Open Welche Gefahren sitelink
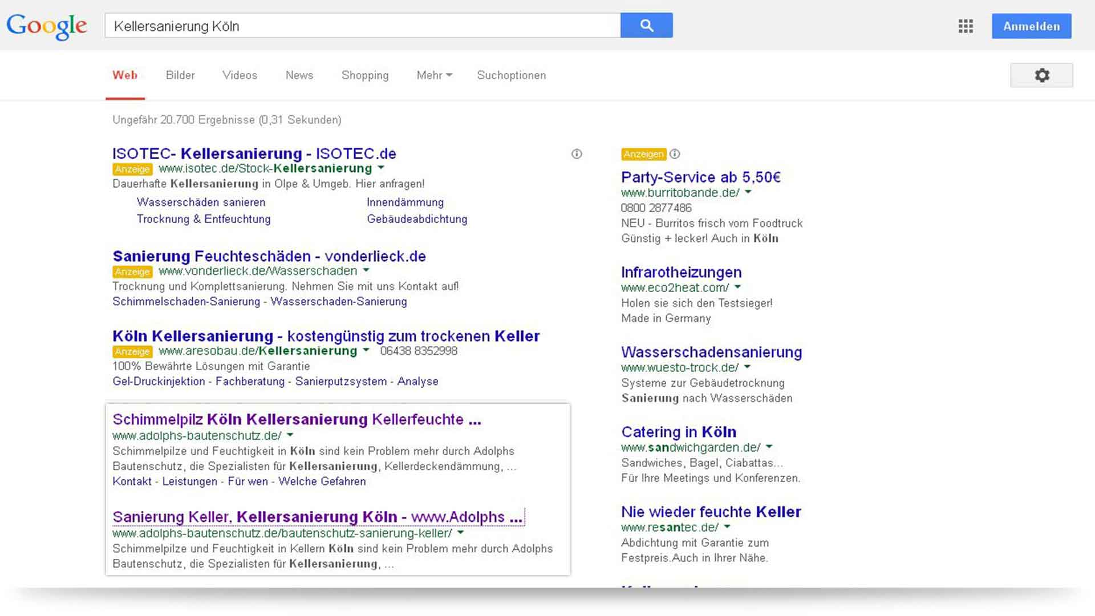This screenshot has width=1095, height=616. pos(322,481)
